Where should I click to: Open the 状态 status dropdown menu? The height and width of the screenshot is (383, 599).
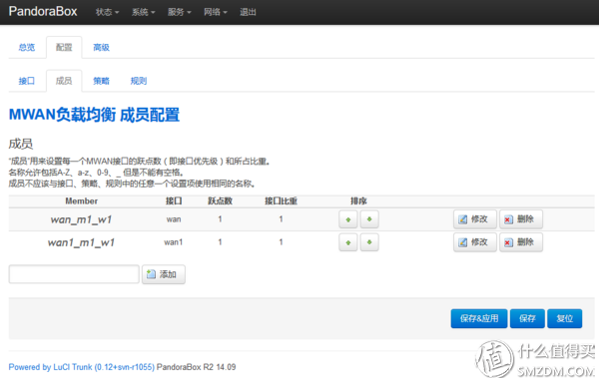108,12
